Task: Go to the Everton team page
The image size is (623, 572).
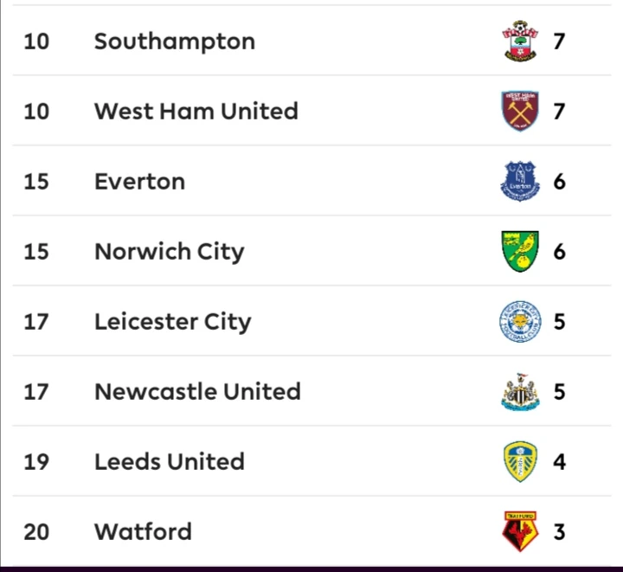Action: [x=140, y=181]
